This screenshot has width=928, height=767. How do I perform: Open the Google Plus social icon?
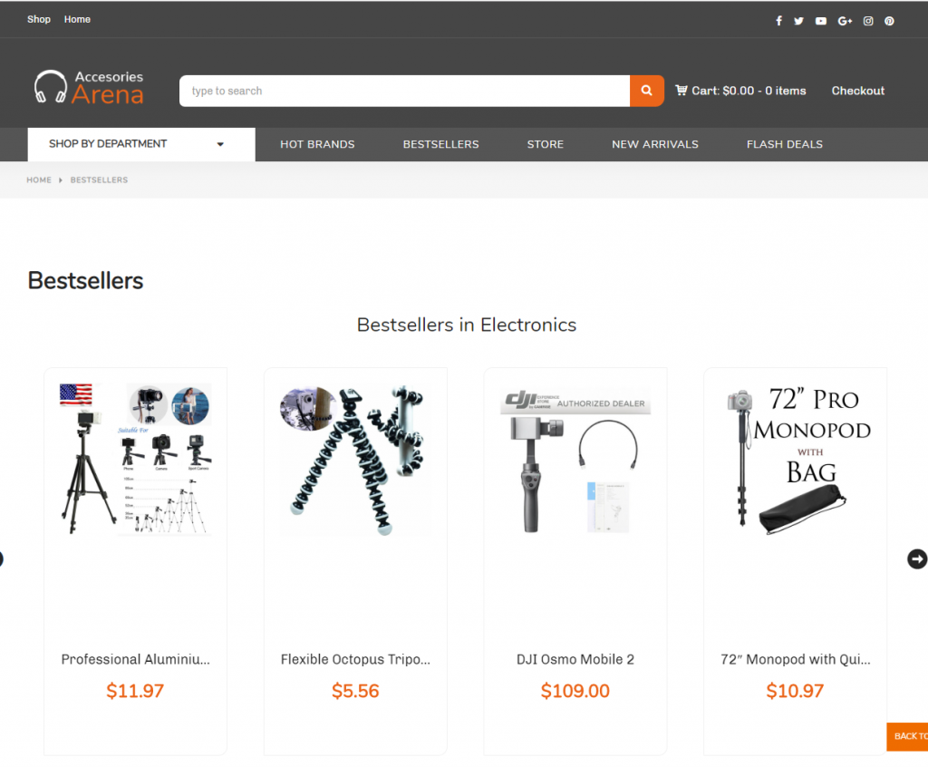click(x=845, y=21)
